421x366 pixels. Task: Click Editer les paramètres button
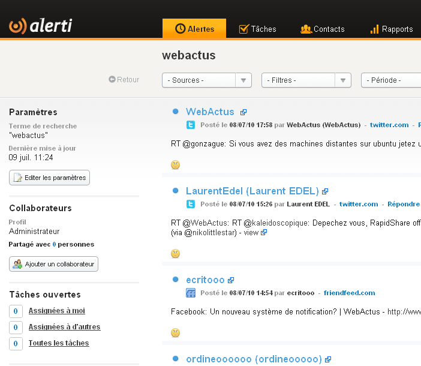tap(49, 178)
